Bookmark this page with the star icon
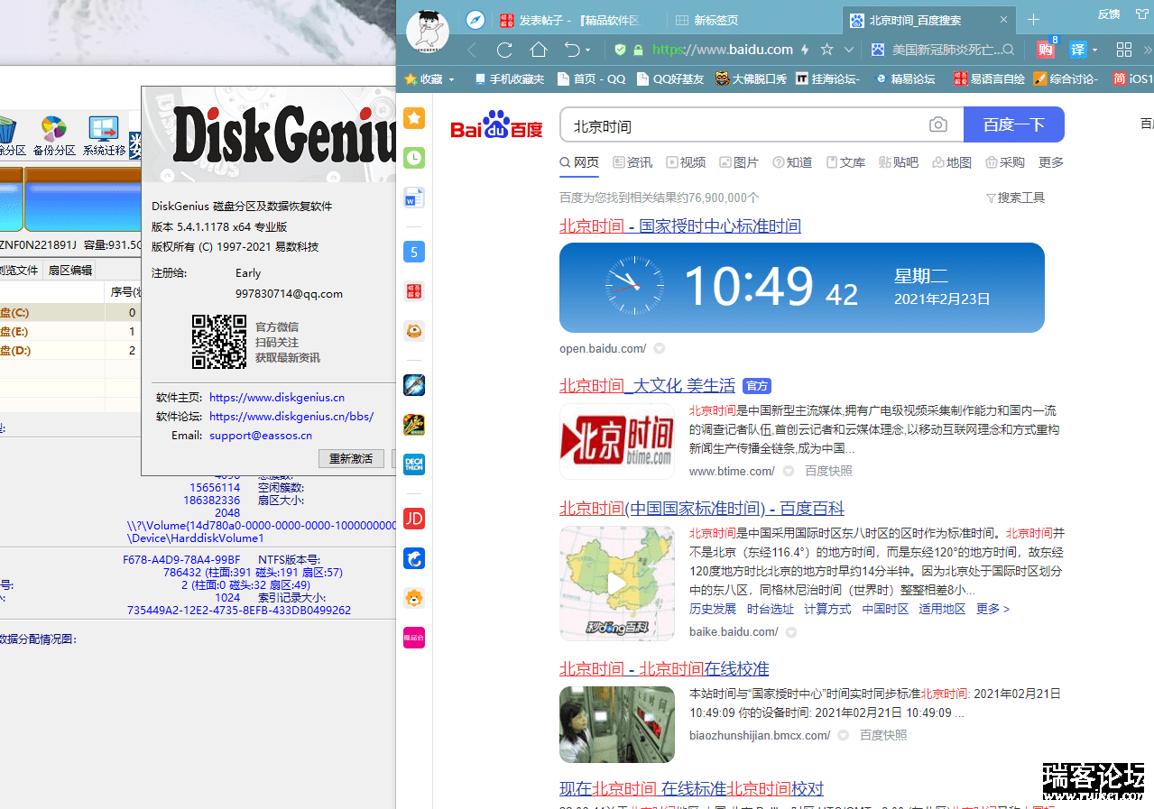 click(826, 50)
